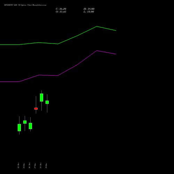174x174 pixels.
Task: Click the 16 Dec green candlestick
Action: pyautogui.click(x=30, y=126)
